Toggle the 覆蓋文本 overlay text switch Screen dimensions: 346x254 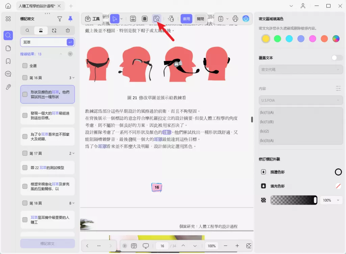tap(337, 57)
